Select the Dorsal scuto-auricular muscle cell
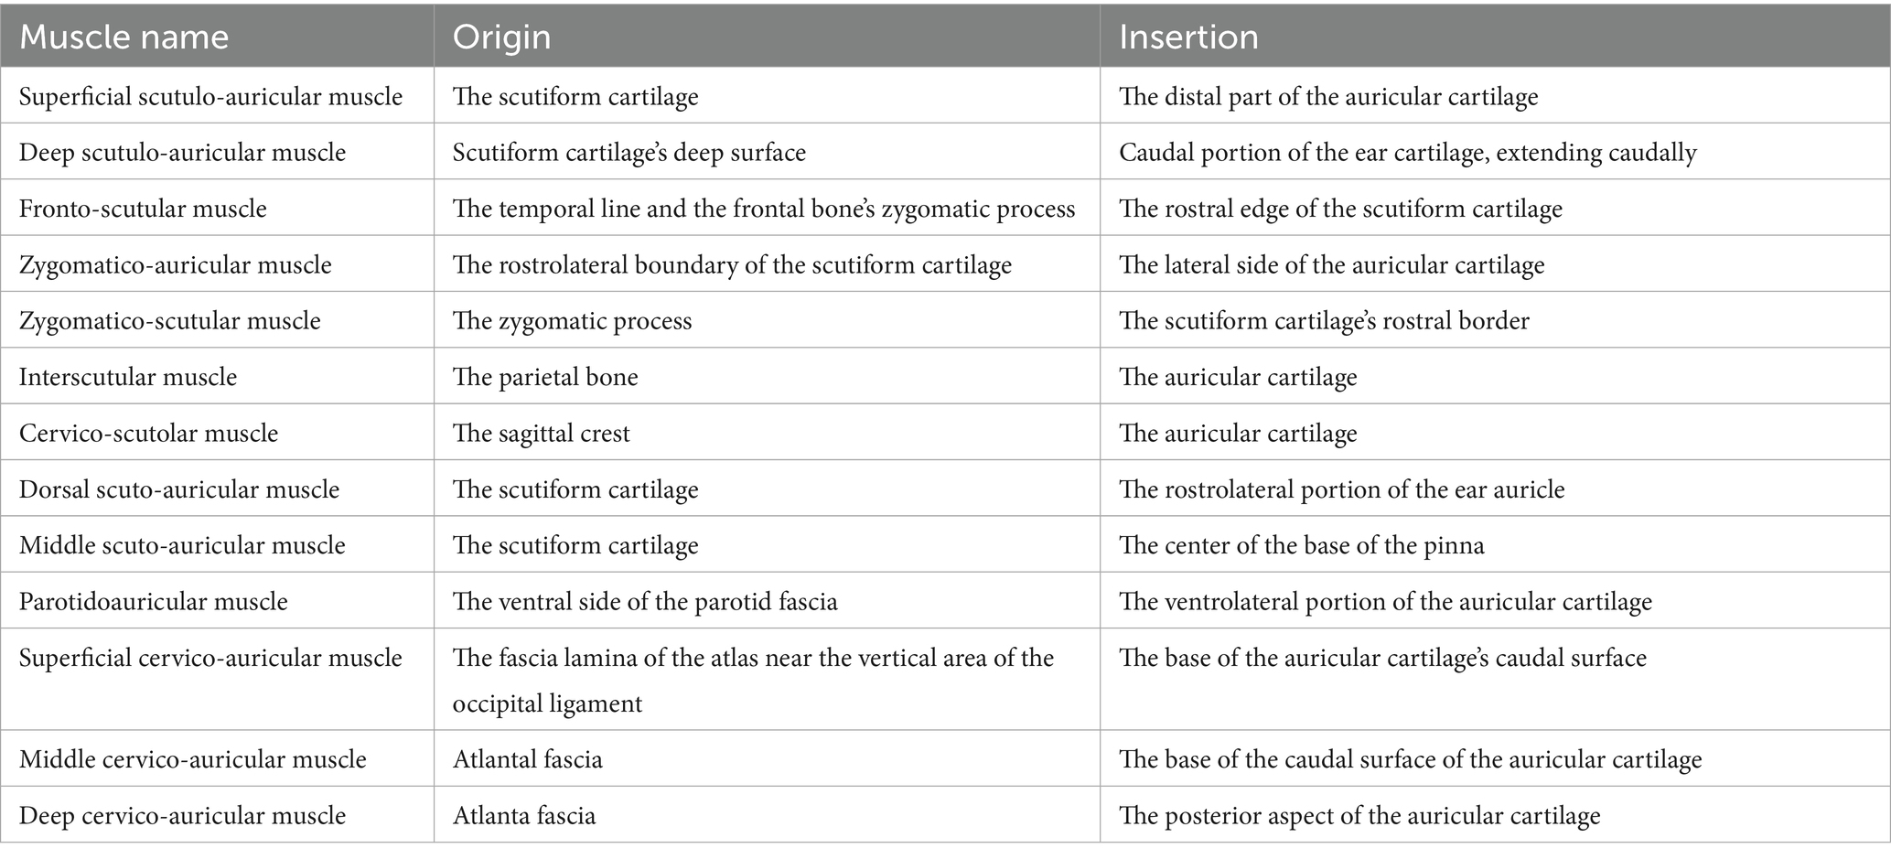1891x859 pixels. [x=179, y=489]
